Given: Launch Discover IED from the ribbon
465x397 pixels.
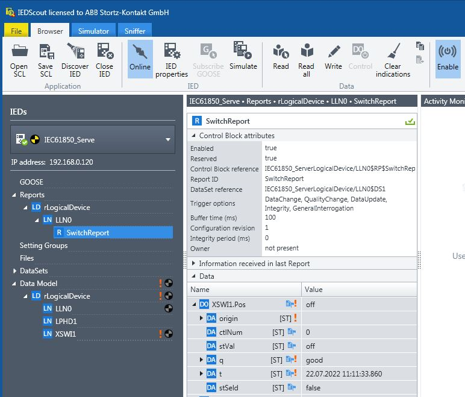Looking at the screenshot, I should [x=75, y=51].
